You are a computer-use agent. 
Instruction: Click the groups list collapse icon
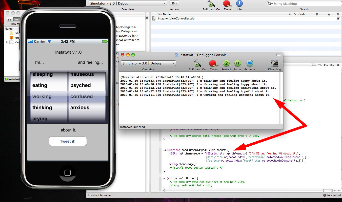coord(147,18)
